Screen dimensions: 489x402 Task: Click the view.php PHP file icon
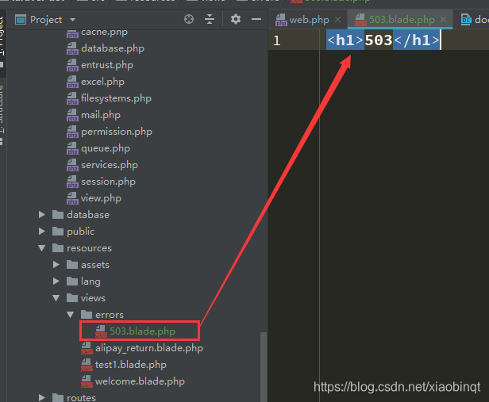tap(72, 198)
